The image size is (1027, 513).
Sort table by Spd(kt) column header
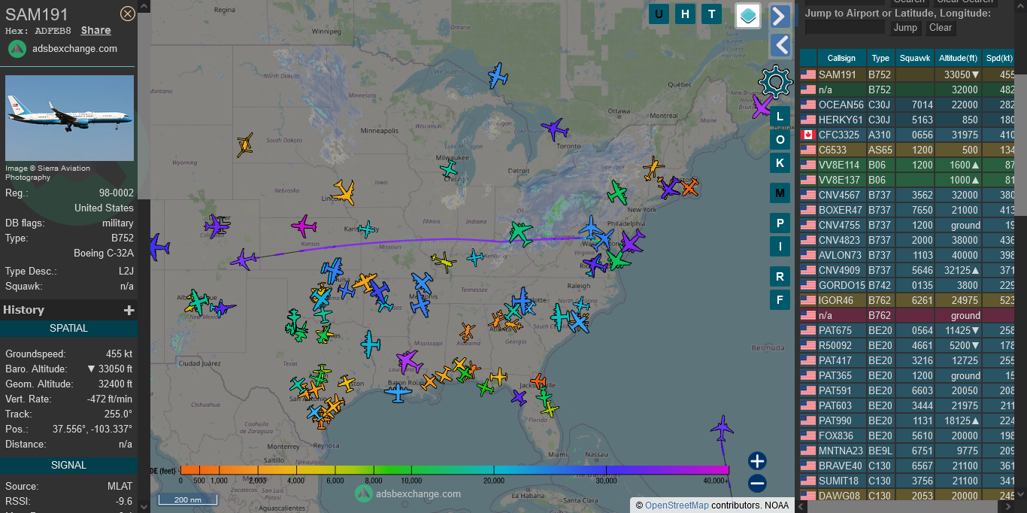[x=999, y=58]
